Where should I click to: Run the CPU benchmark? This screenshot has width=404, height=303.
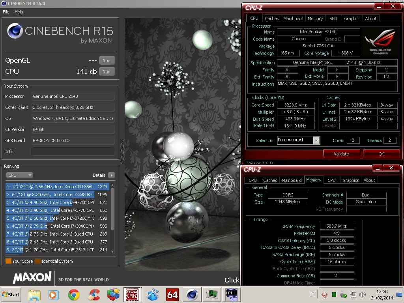coord(107,72)
